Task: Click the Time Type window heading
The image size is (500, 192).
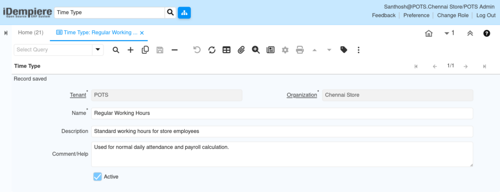Action: [27, 66]
